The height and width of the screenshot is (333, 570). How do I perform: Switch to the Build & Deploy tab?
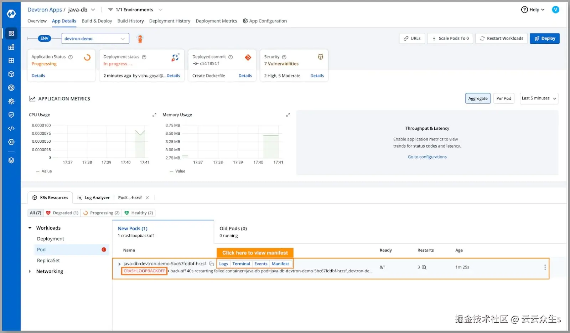coord(97,21)
